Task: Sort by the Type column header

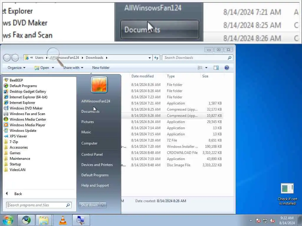Action: pos(171,76)
